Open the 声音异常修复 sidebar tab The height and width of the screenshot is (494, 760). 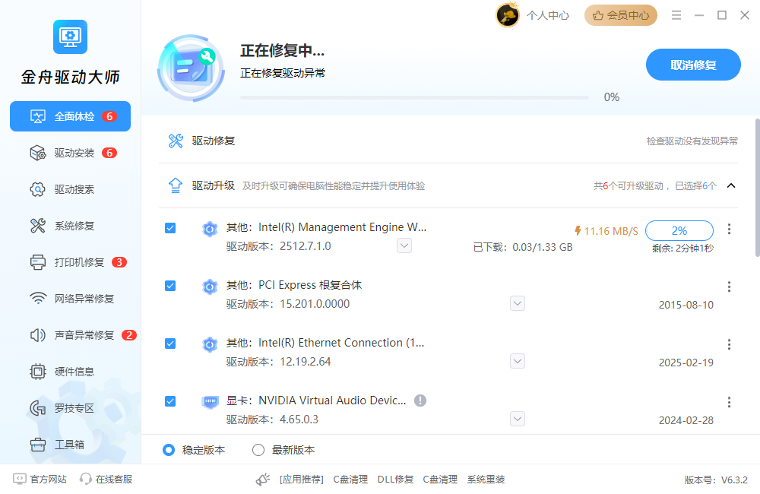[x=70, y=335]
